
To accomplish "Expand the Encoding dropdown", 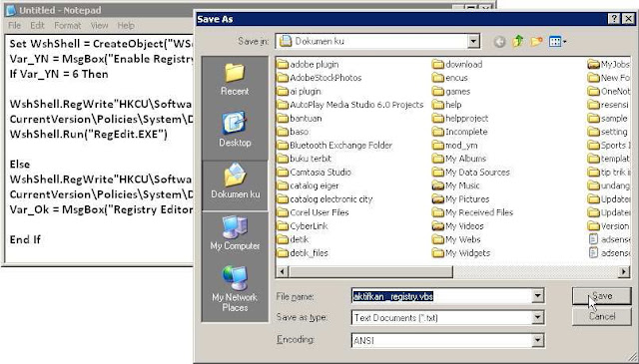I will pyautogui.click(x=537, y=340).
